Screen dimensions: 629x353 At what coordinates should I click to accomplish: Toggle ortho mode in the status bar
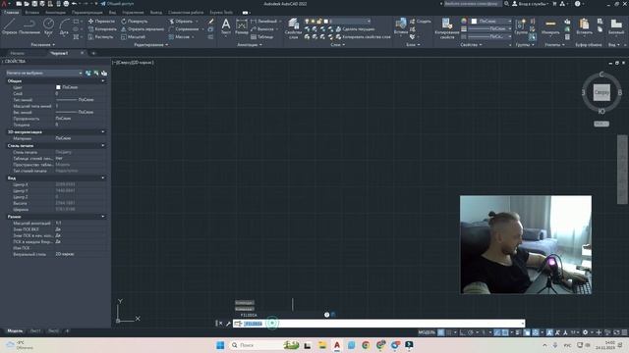(463, 332)
